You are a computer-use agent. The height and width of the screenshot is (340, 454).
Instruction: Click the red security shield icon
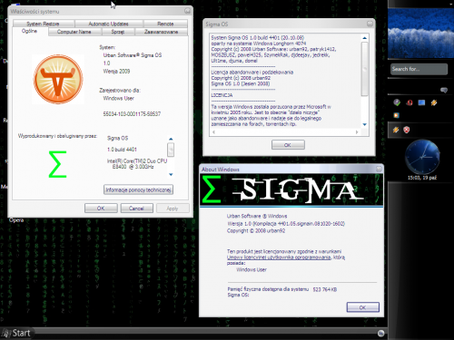(407, 130)
